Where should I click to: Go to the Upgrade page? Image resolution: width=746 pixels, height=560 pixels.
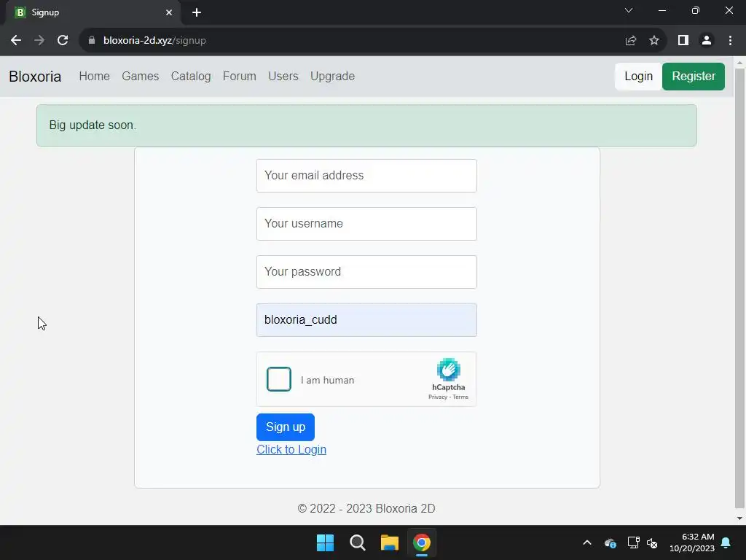click(332, 76)
